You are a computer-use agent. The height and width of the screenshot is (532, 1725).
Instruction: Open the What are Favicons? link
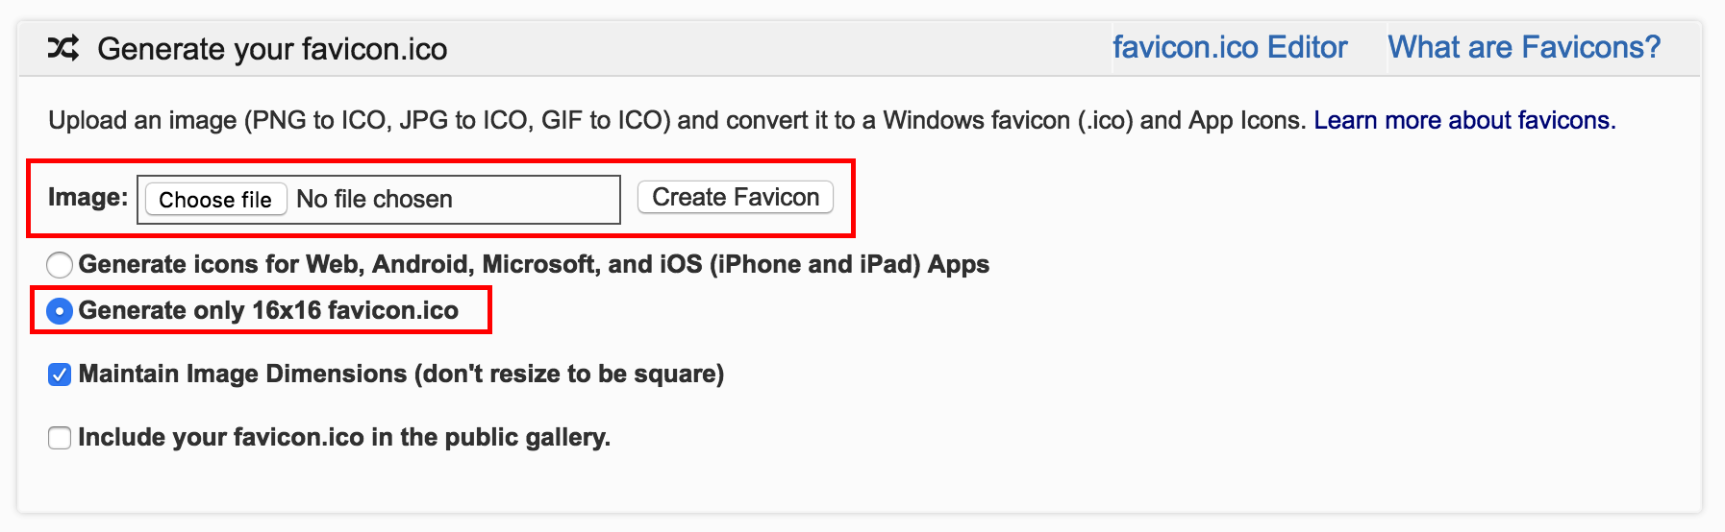(x=1524, y=47)
